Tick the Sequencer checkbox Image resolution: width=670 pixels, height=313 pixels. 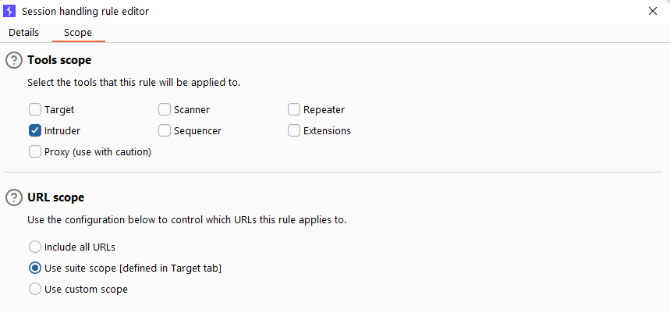coord(165,131)
